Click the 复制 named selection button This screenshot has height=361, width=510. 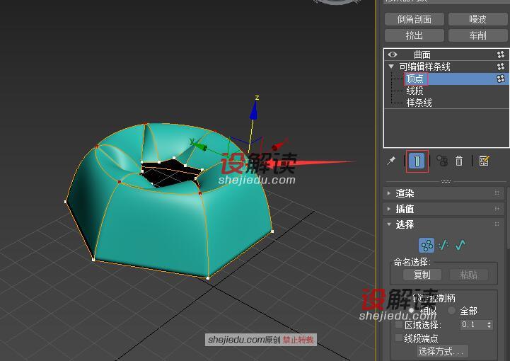pyautogui.click(x=422, y=275)
